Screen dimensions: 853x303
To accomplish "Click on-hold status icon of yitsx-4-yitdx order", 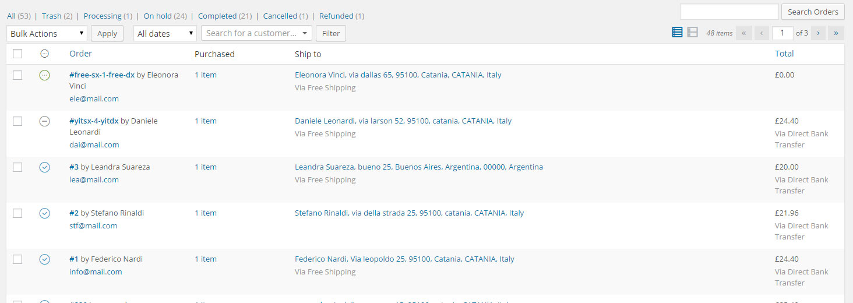I will [45, 121].
